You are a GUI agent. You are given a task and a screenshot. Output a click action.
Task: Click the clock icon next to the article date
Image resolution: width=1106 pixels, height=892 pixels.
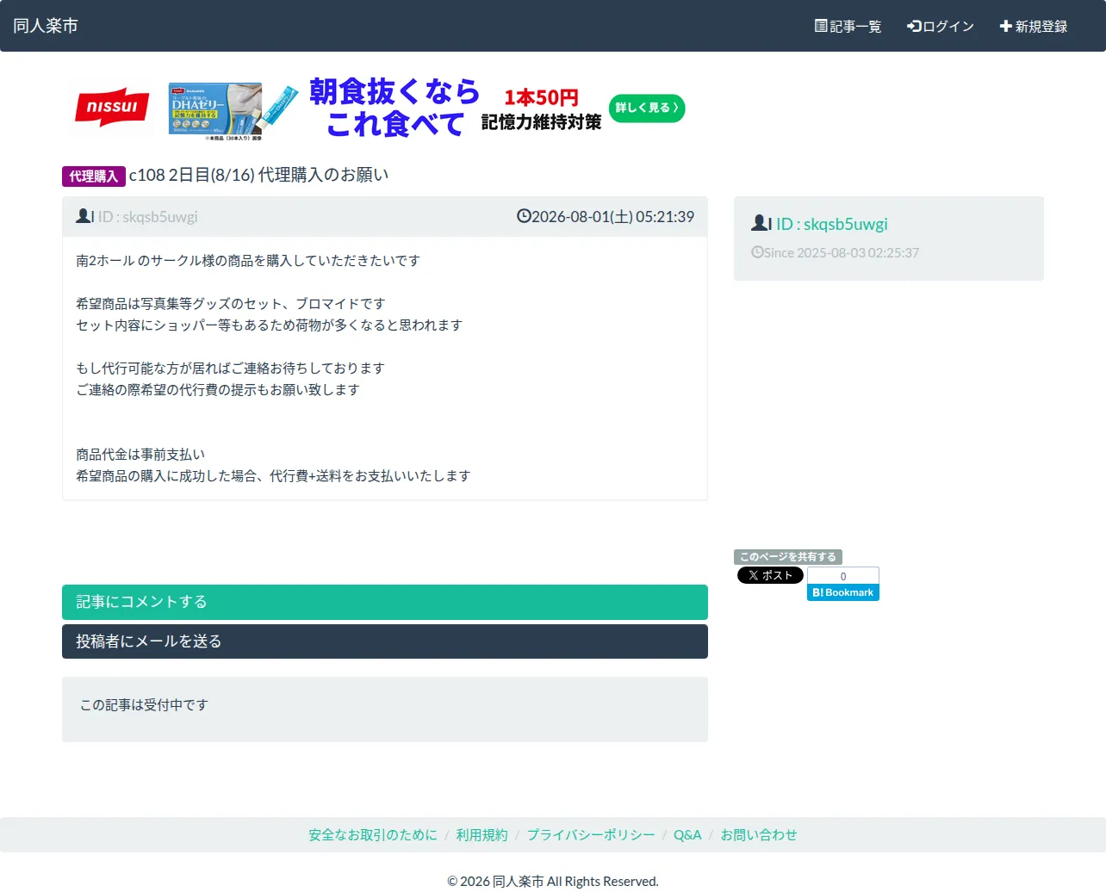coord(524,216)
